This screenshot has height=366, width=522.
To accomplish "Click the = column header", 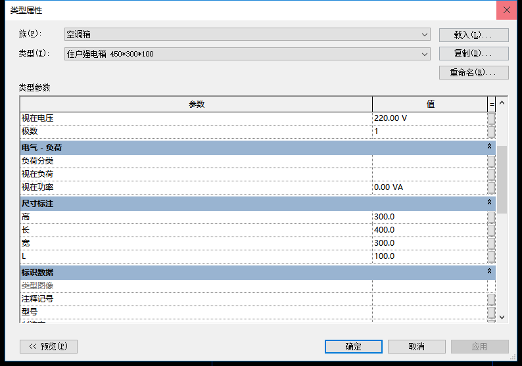I will click(492, 104).
